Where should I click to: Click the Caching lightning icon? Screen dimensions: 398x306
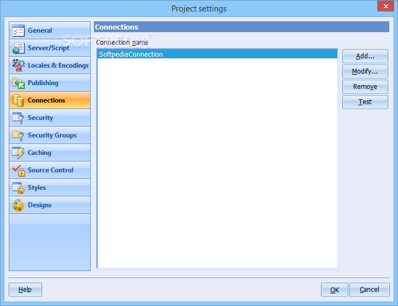[18, 153]
